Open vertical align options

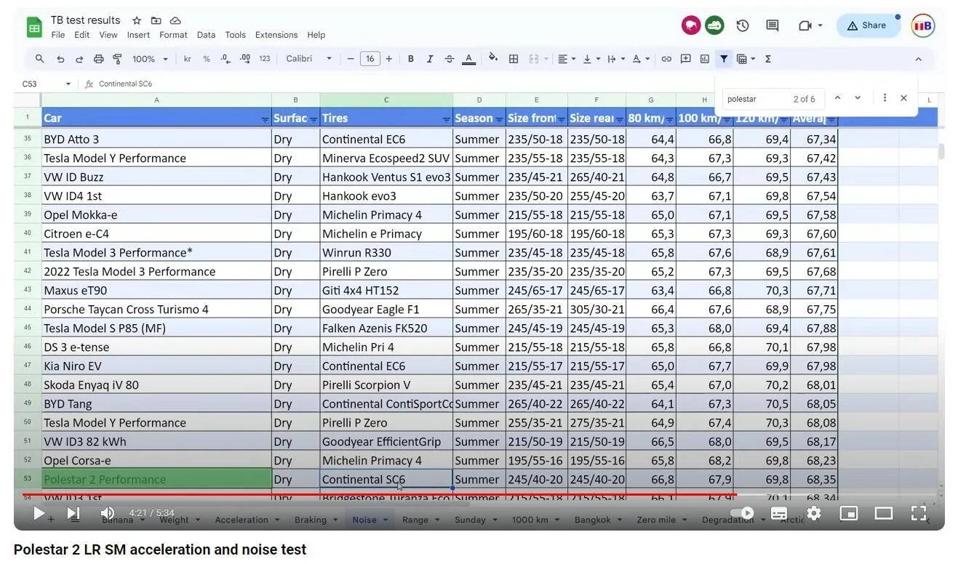point(591,59)
